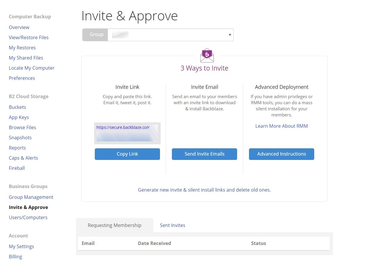The height and width of the screenshot is (265, 369).
Task: Open Billing page
Action: (x=15, y=257)
